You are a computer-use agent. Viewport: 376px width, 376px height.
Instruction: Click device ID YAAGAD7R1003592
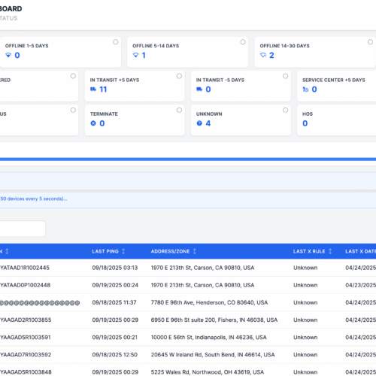tap(26, 355)
